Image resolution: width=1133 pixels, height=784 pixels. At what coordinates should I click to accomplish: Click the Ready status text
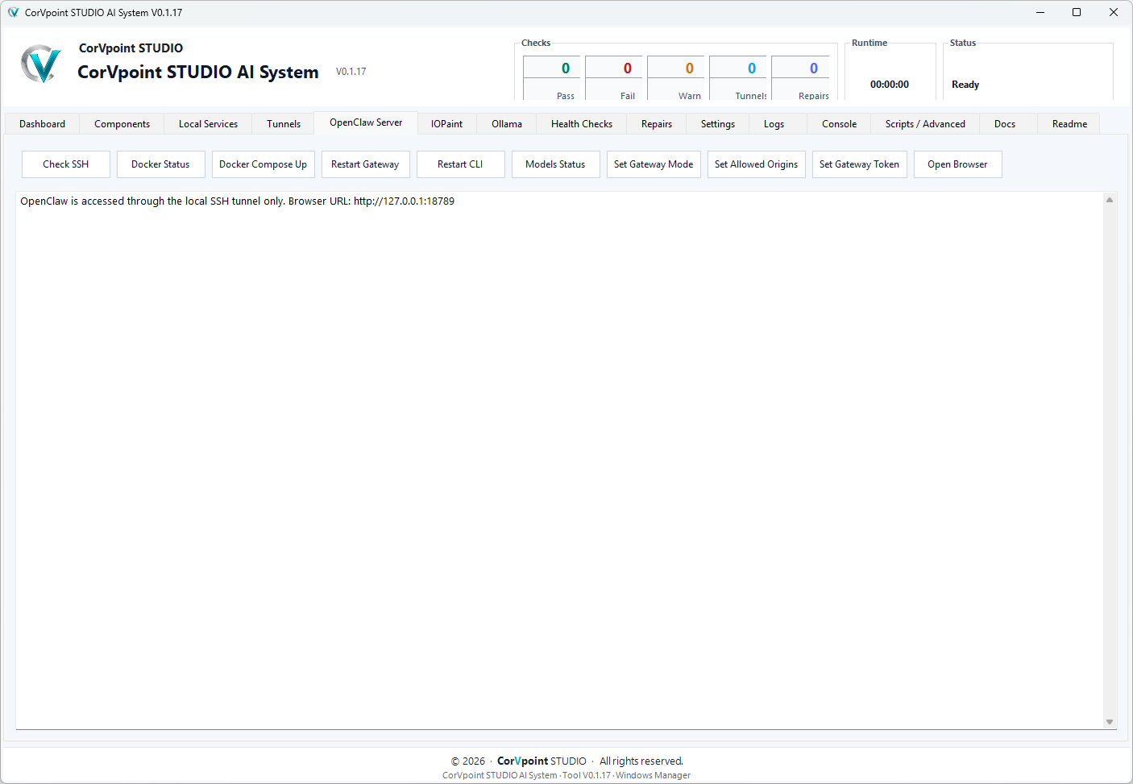pos(965,85)
